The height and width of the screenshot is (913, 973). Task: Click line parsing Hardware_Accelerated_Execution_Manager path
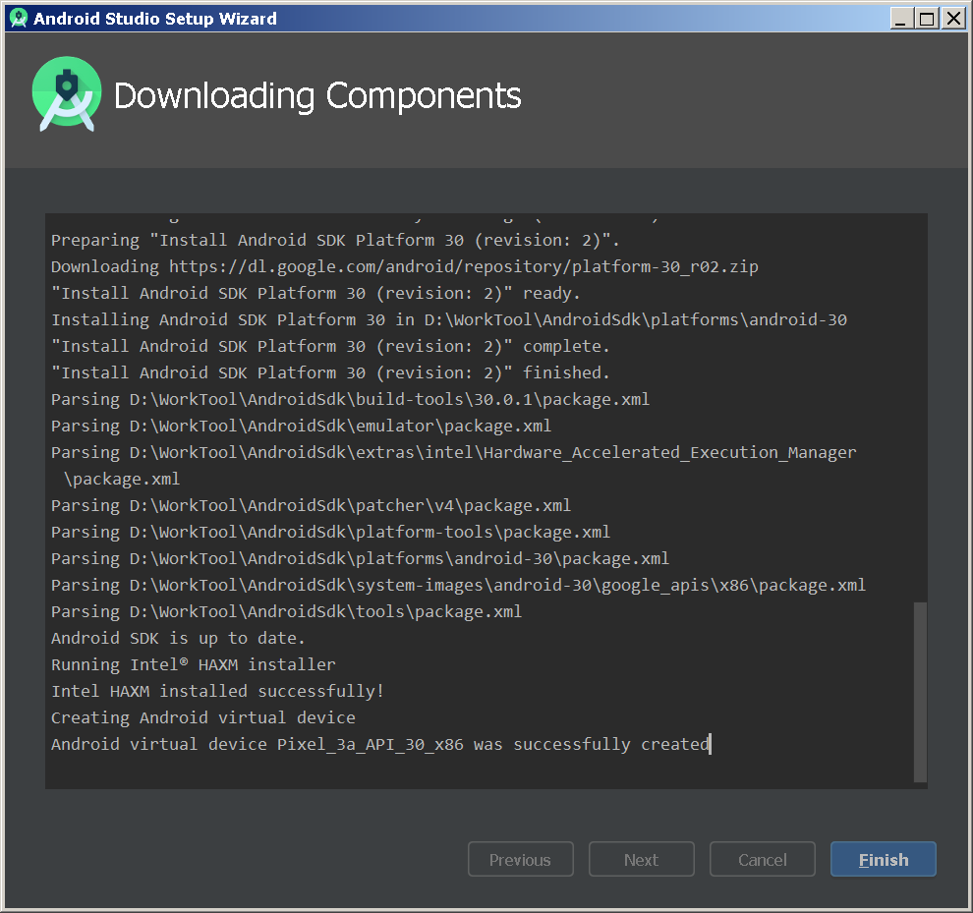click(454, 466)
